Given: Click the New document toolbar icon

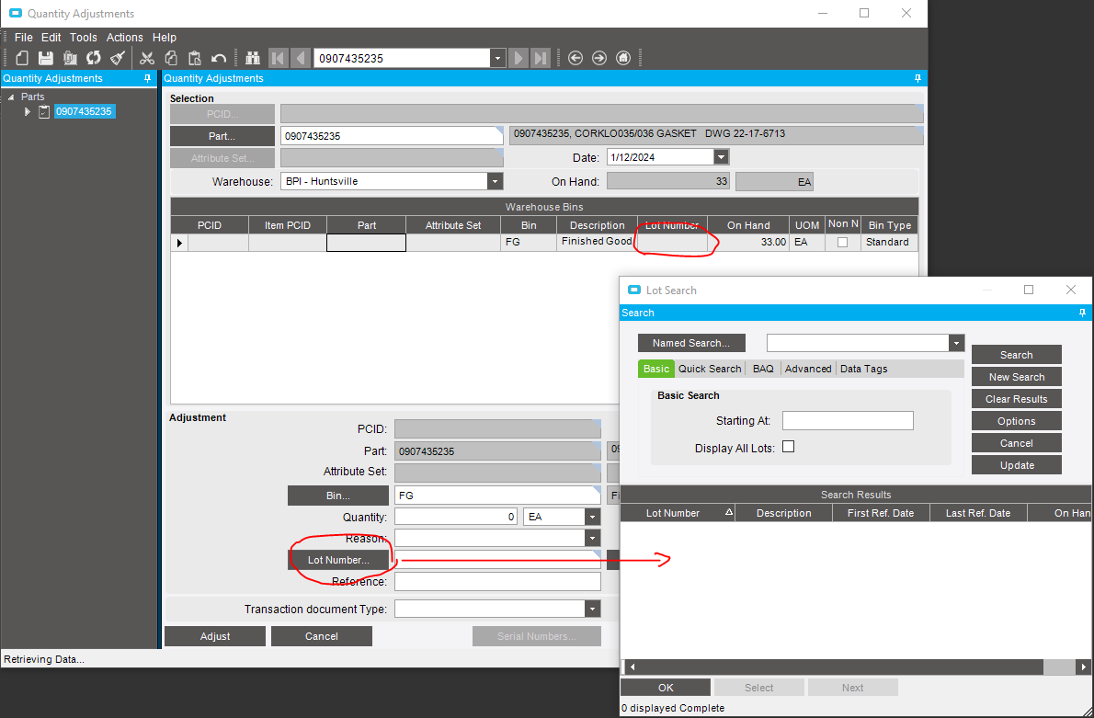Looking at the screenshot, I should tap(22, 58).
